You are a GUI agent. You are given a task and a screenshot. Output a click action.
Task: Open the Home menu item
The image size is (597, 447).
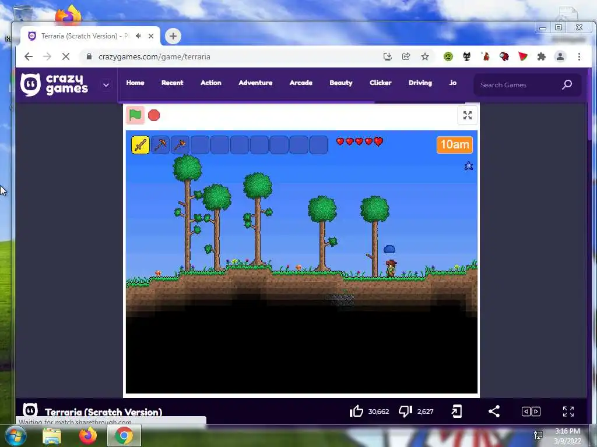pyautogui.click(x=135, y=83)
